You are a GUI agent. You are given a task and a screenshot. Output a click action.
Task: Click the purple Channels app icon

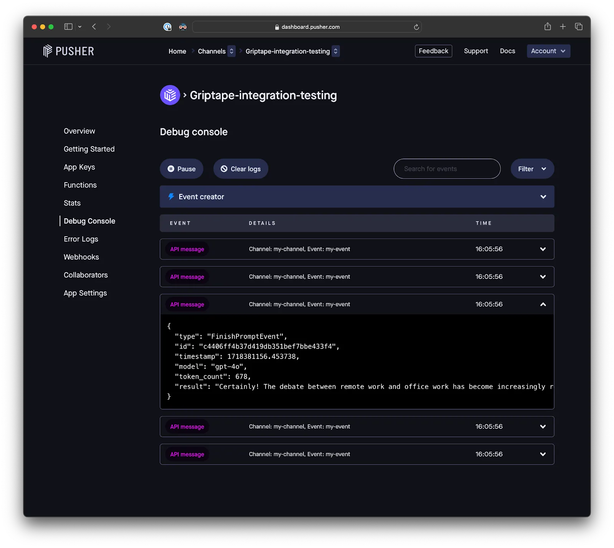[x=170, y=95]
